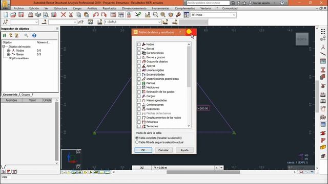Open the node selection combo box

coord(24,22)
